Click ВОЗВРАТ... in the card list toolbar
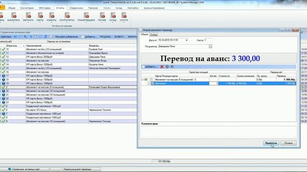This screenshot has height=172, width=307. tap(120, 37)
